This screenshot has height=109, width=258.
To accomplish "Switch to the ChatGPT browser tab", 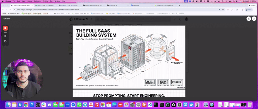I will [70, 5].
